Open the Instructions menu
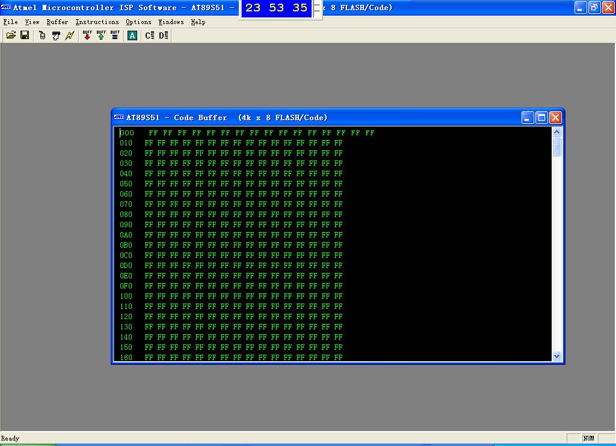The height and width of the screenshot is (446, 616). coord(97,22)
